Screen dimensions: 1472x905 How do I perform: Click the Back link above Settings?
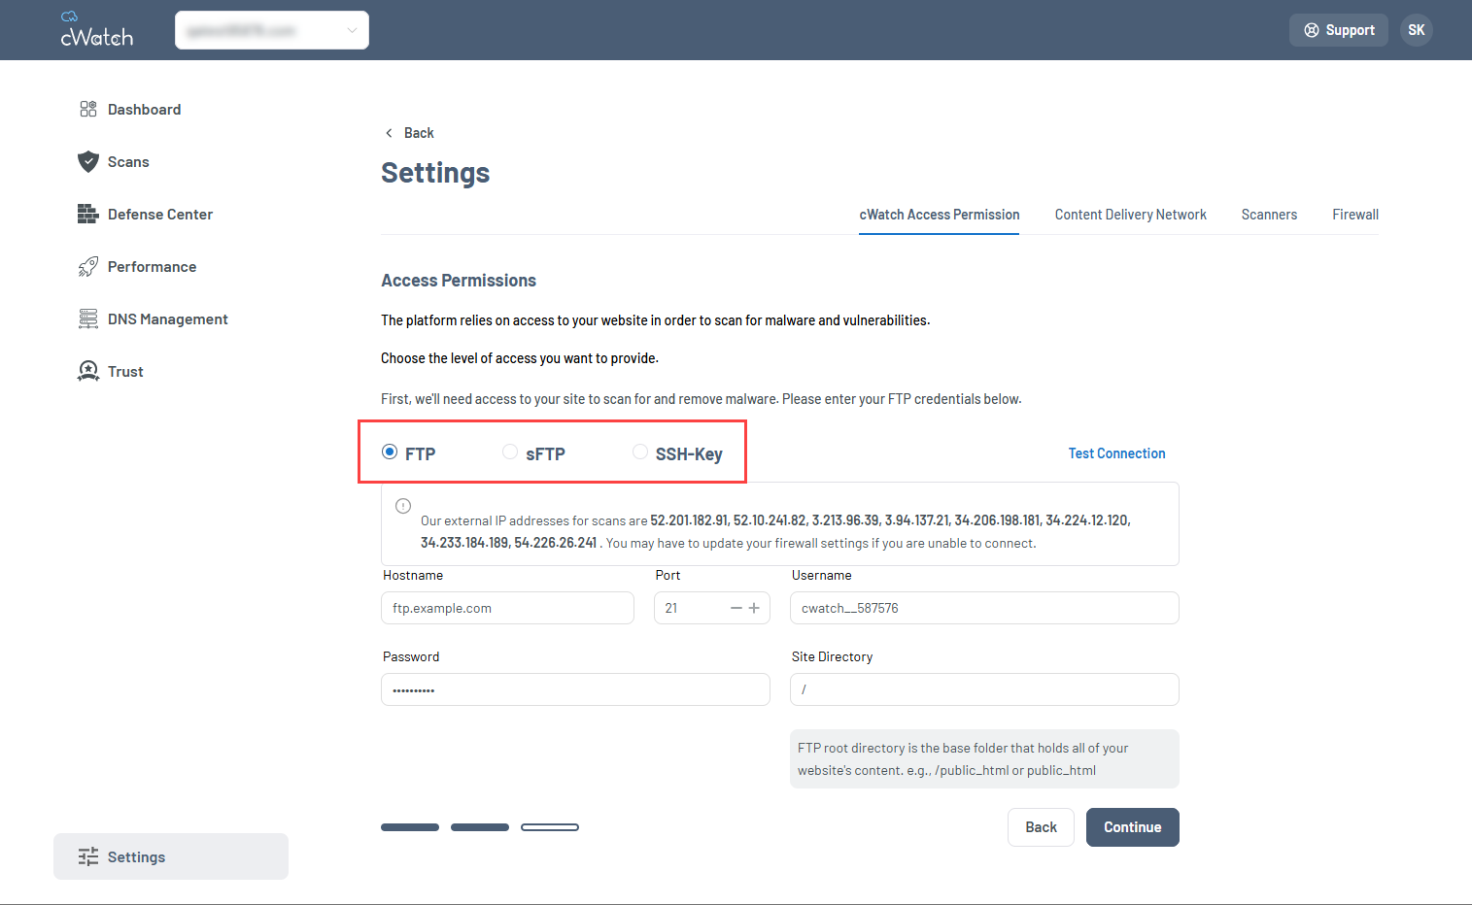click(x=419, y=133)
